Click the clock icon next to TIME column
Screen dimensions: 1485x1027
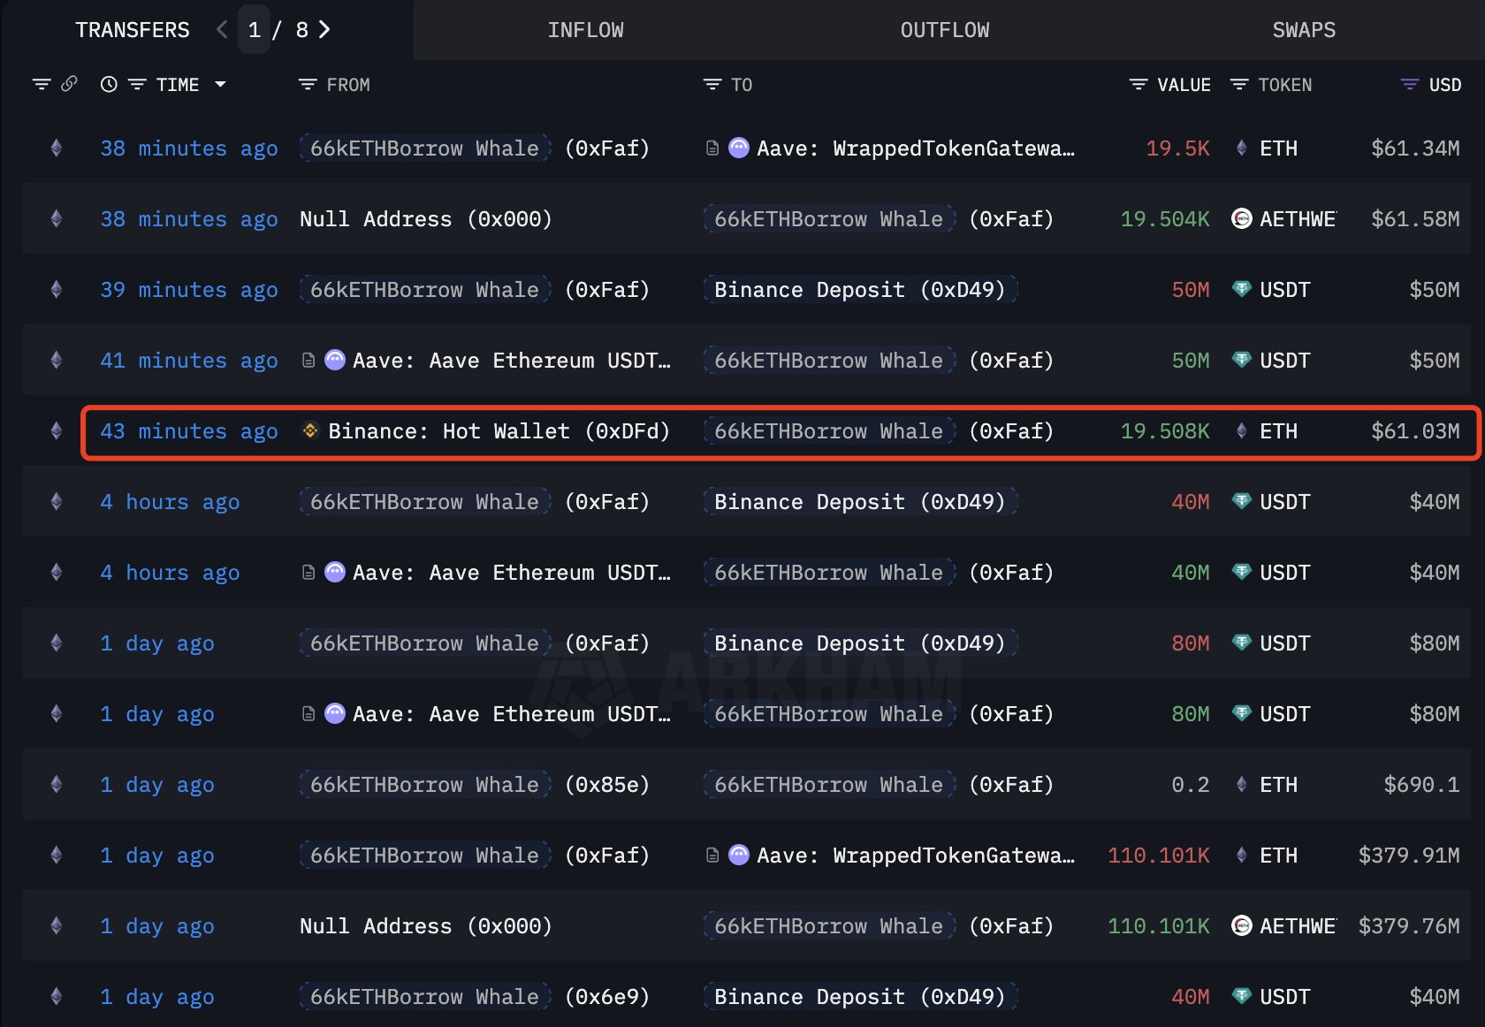coord(109,84)
